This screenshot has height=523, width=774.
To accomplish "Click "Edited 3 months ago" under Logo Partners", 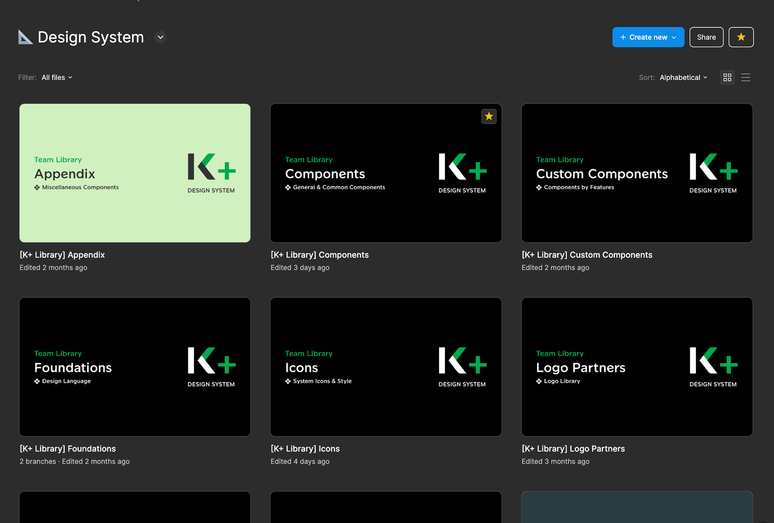I will pos(556,461).
